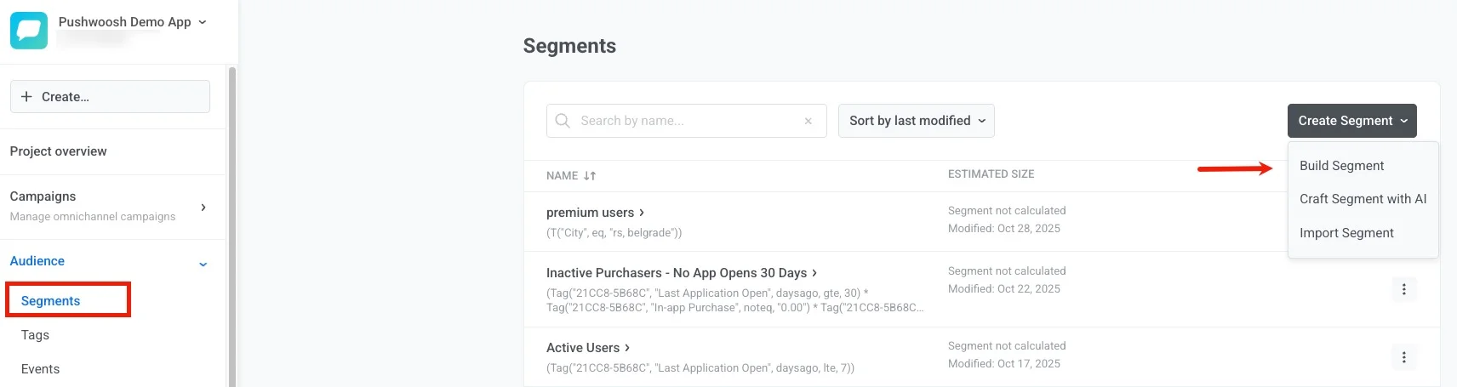
Task: Expand Campaigns with the chevron arrow
Action: tap(203, 208)
